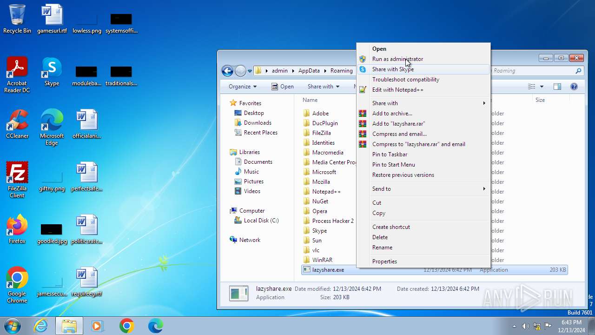Open Chrome from the taskbar
The height and width of the screenshot is (335, 595).
click(x=126, y=326)
